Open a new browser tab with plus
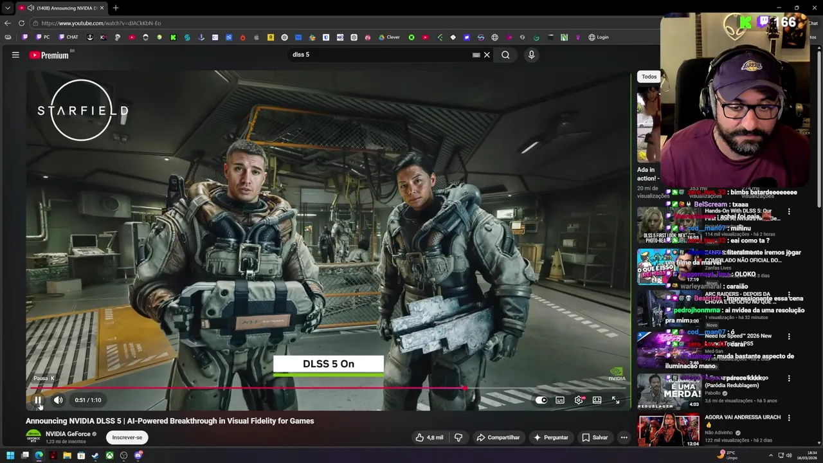The width and height of the screenshot is (823, 463). click(x=116, y=8)
